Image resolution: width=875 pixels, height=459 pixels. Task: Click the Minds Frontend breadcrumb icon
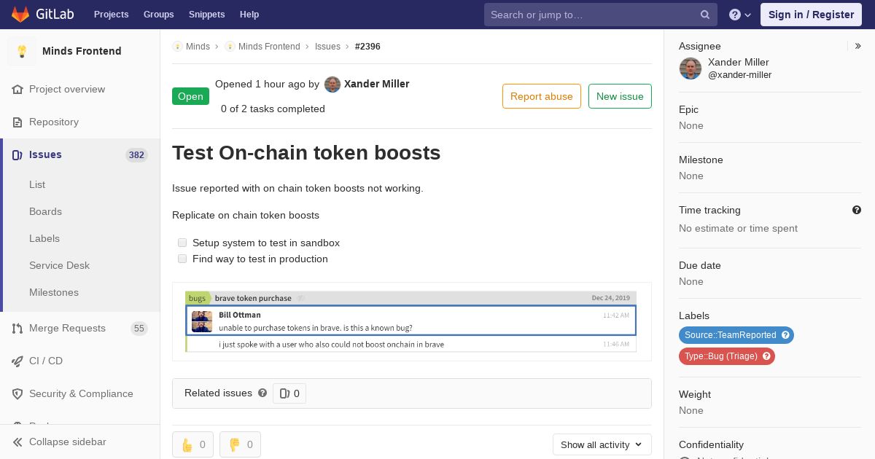pos(230,47)
